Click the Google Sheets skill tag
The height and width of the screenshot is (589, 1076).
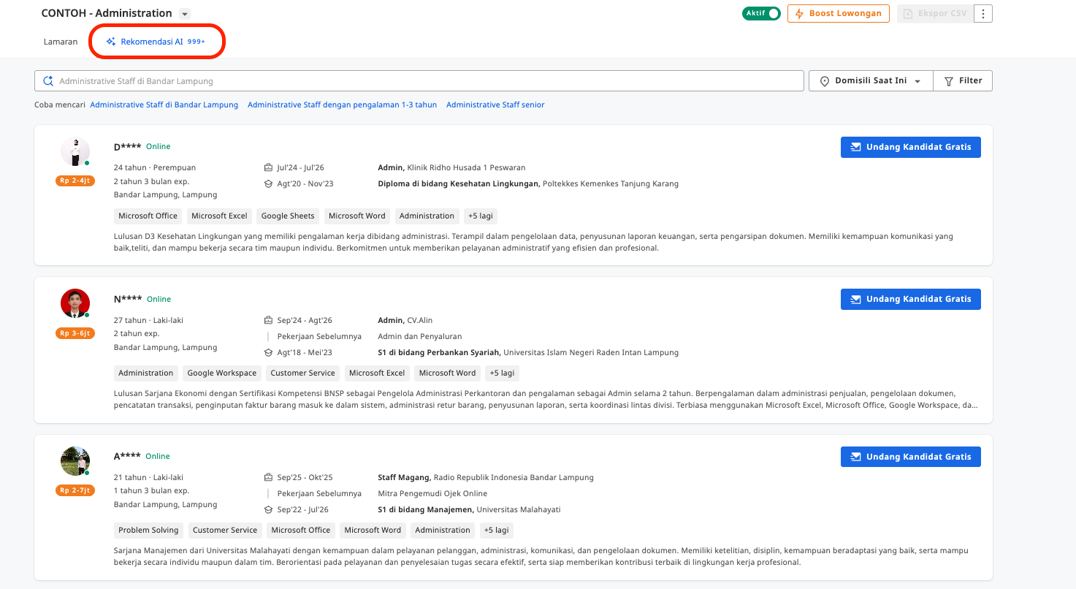(x=288, y=216)
